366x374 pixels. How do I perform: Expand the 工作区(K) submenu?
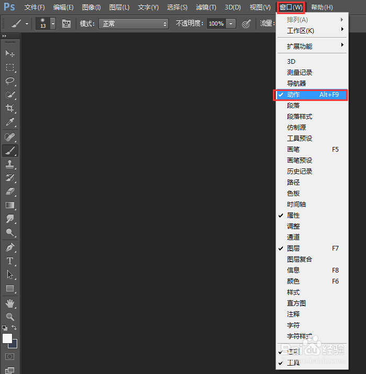(312, 30)
